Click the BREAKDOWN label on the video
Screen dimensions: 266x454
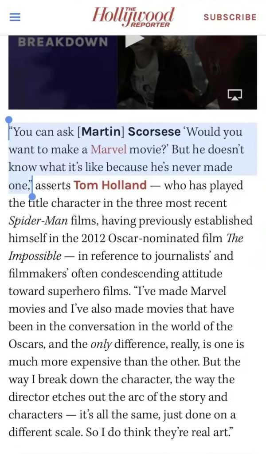pyautogui.click(x=63, y=42)
